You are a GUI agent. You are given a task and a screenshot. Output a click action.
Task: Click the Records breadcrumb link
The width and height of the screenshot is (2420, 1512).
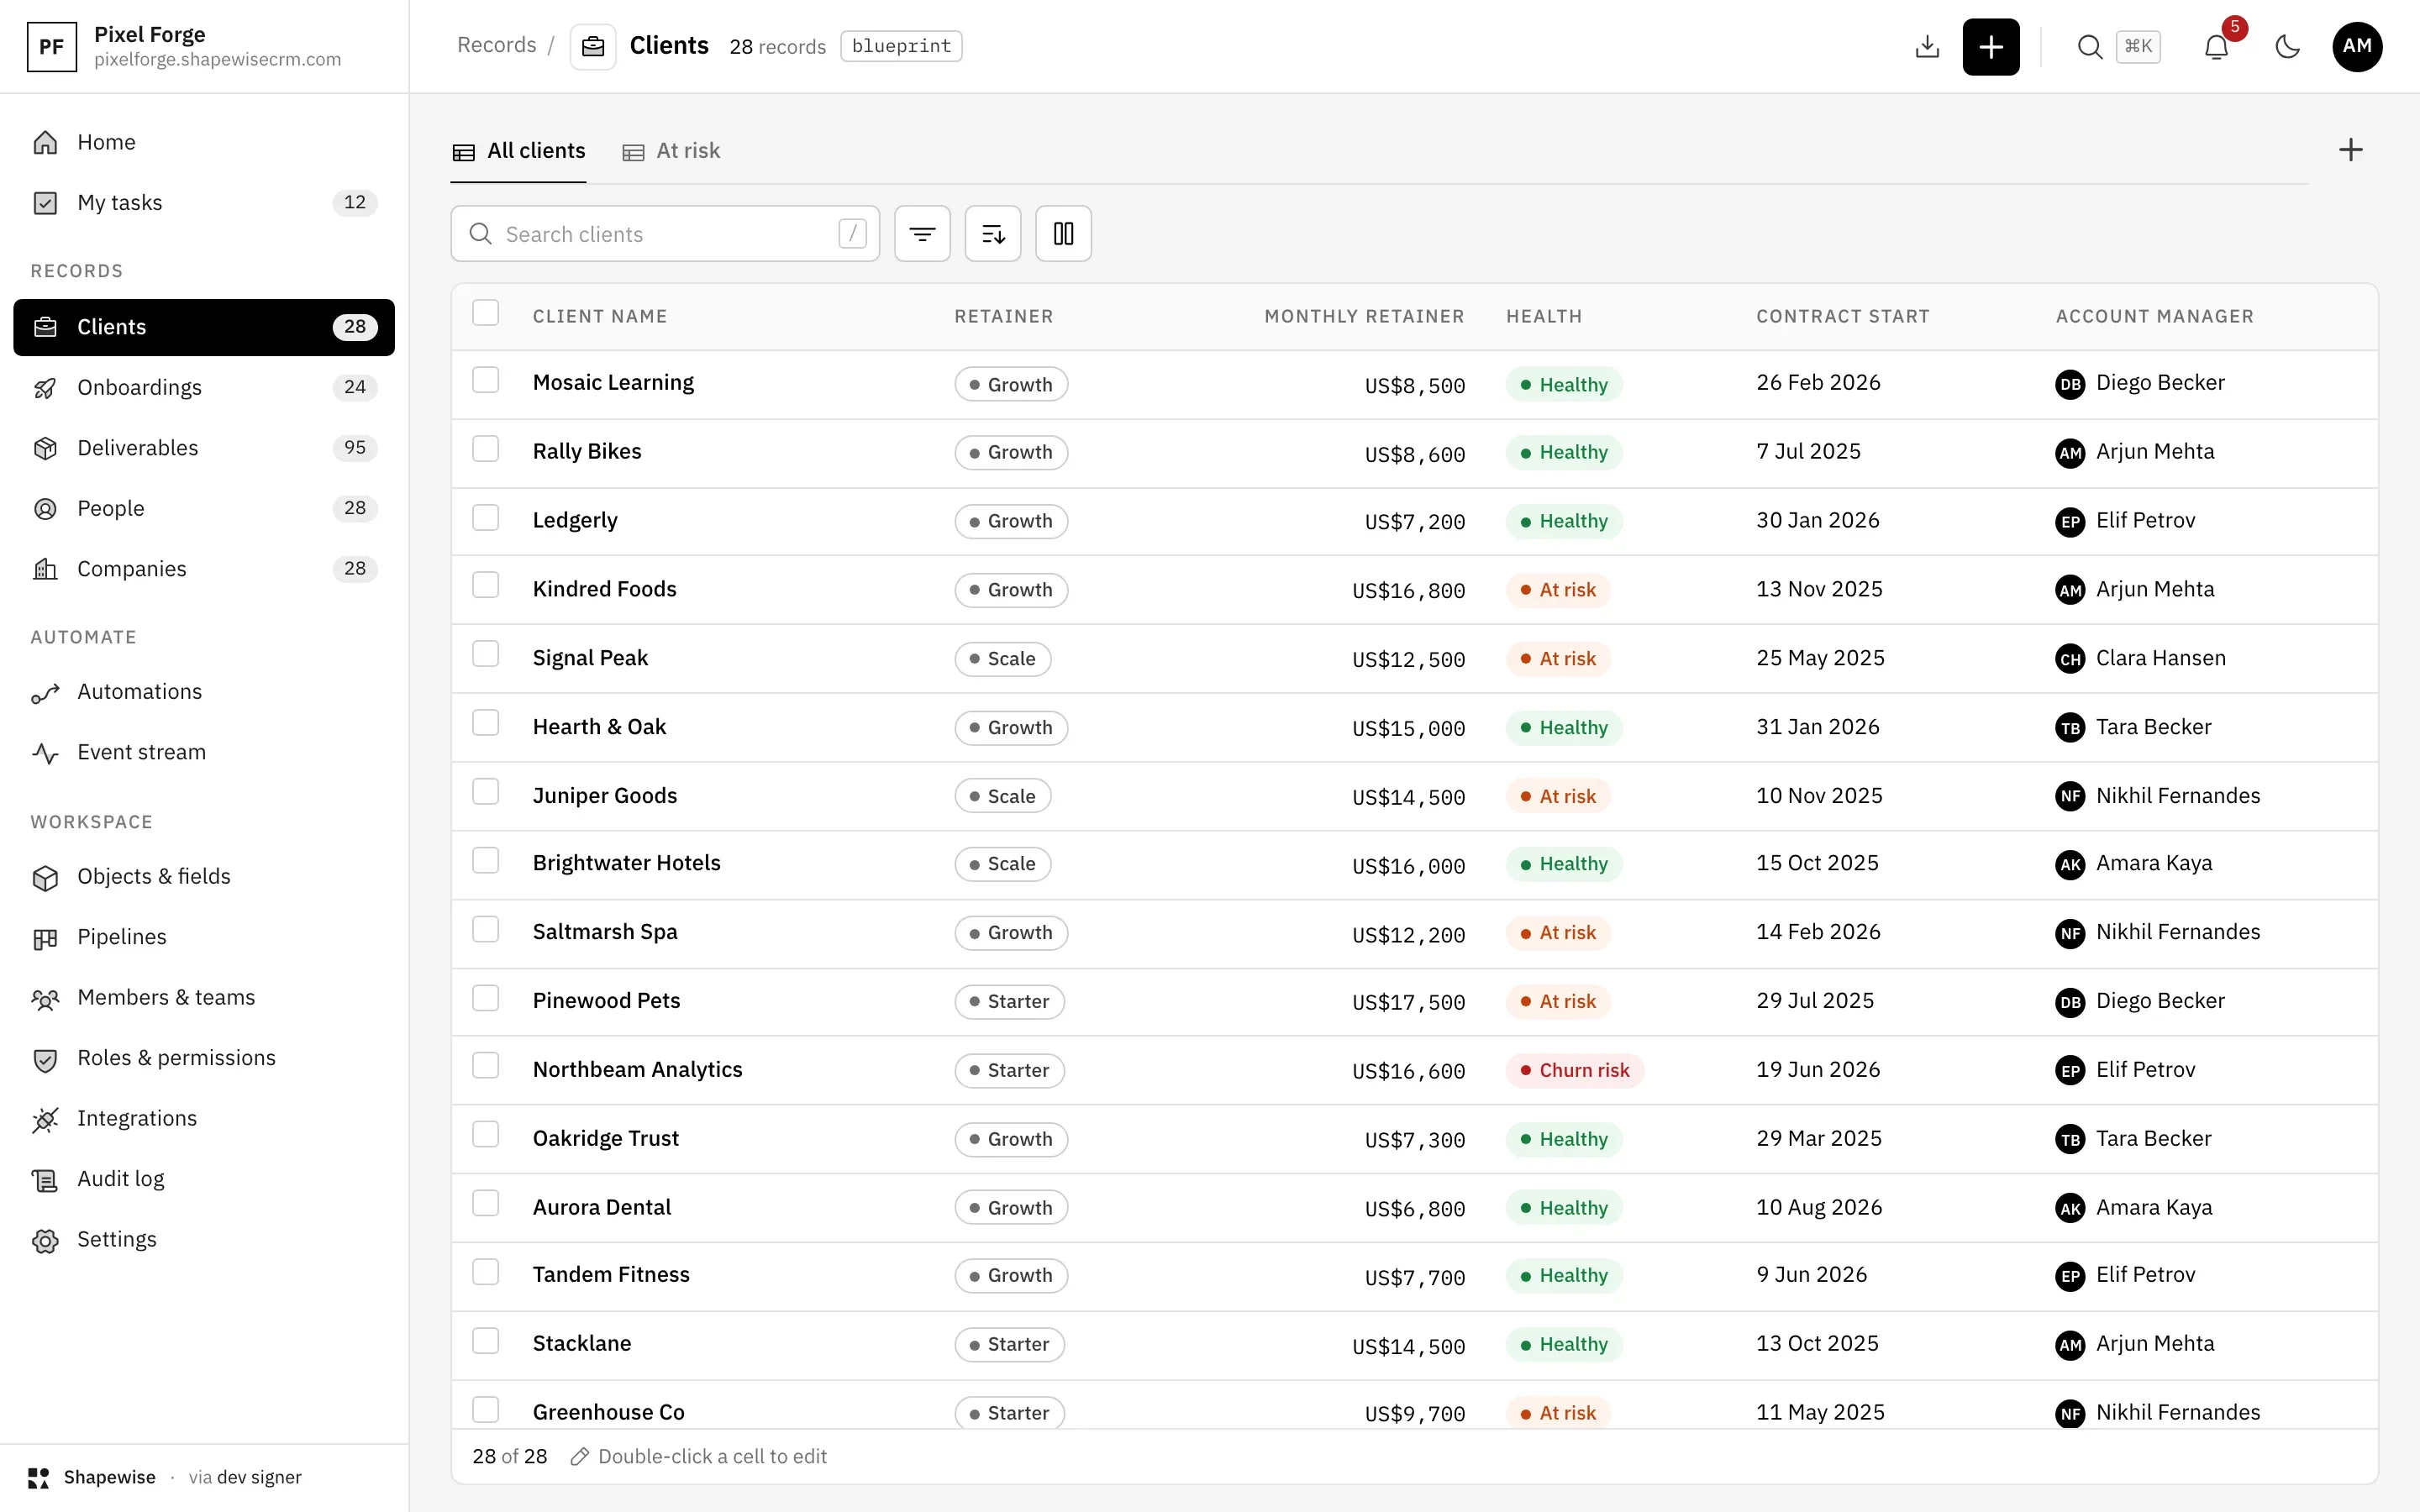pos(496,45)
